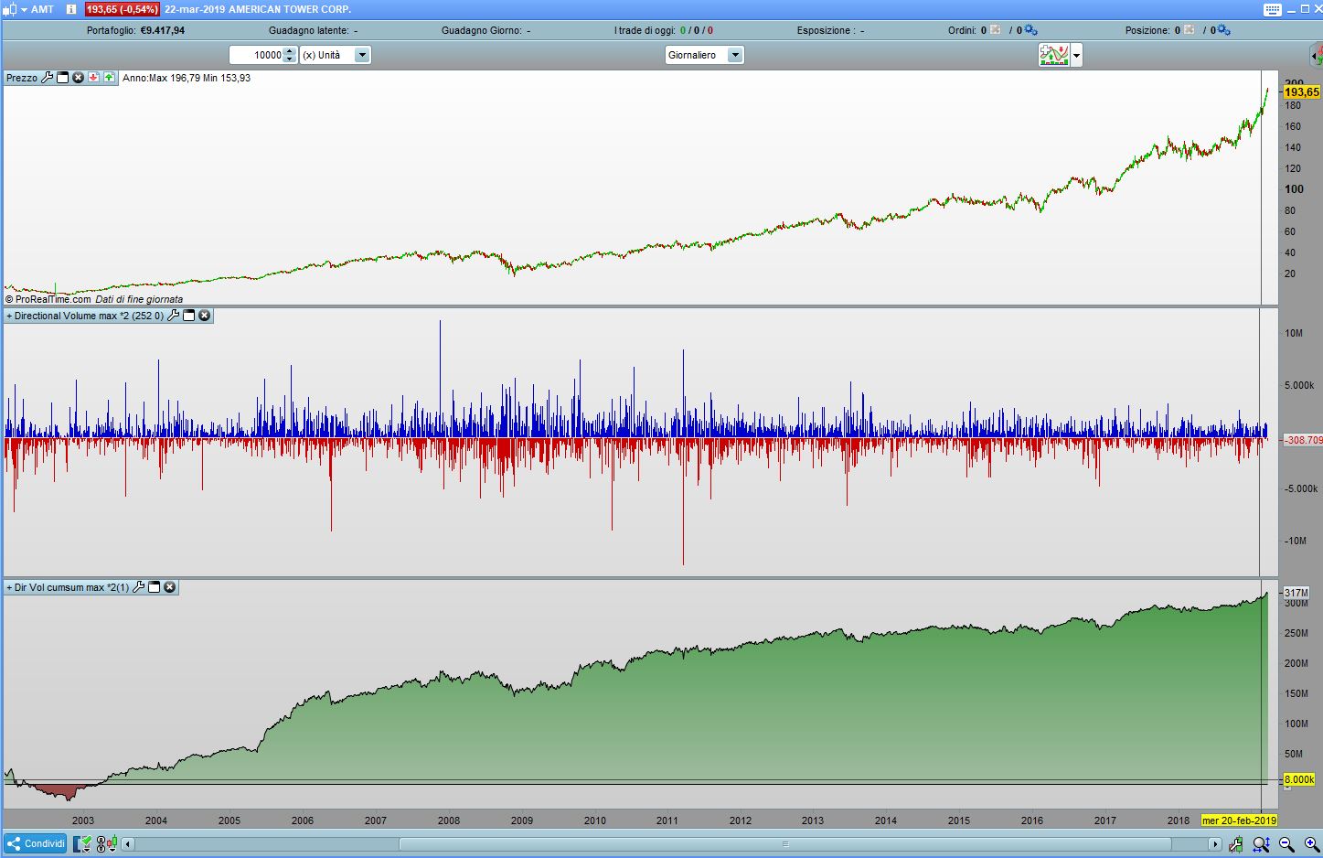The image size is (1323, 858).
Task: Open the add indicator/trading system tool
Action: tap(1054, 55)
